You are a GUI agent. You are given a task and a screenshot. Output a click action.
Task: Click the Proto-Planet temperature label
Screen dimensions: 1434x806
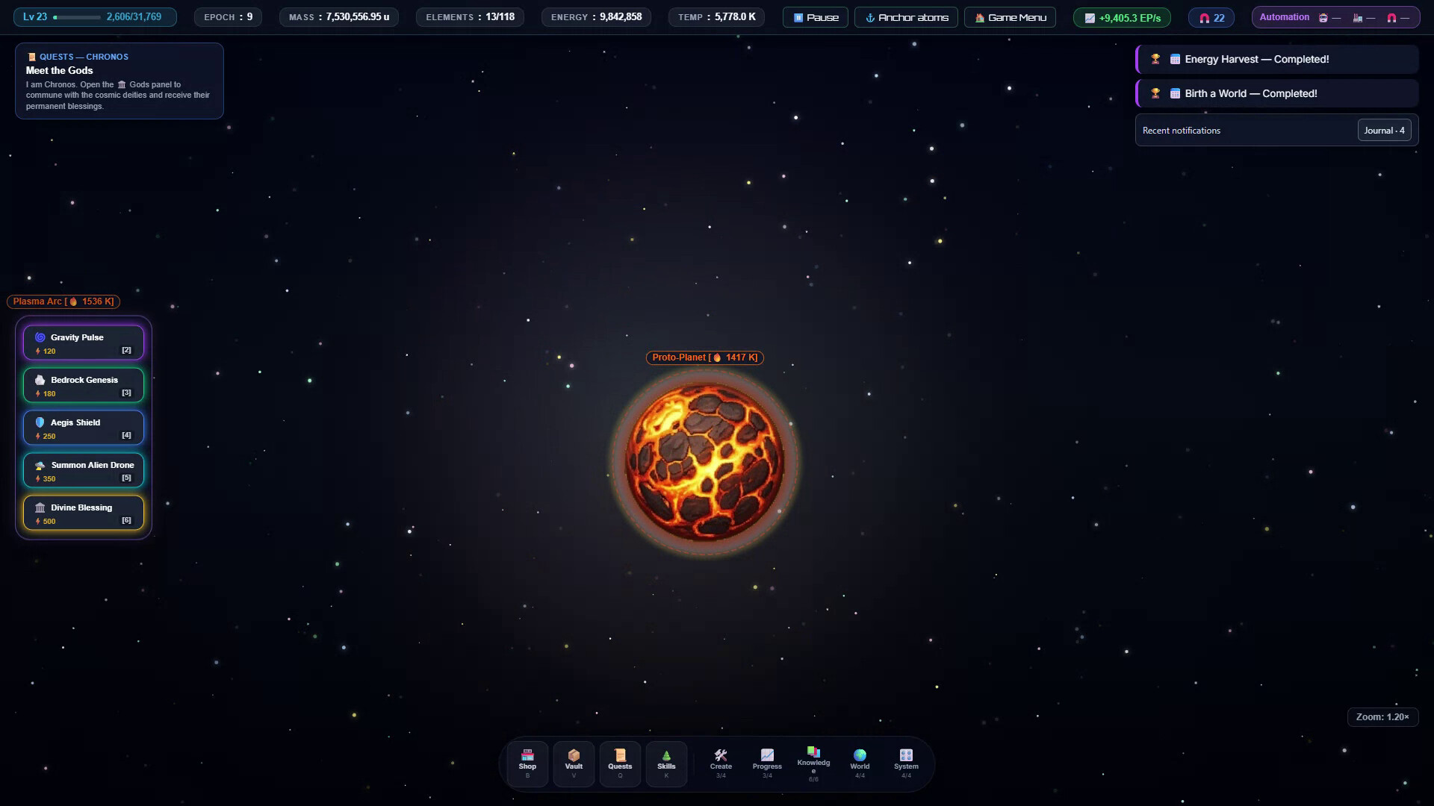coord(704,357)
